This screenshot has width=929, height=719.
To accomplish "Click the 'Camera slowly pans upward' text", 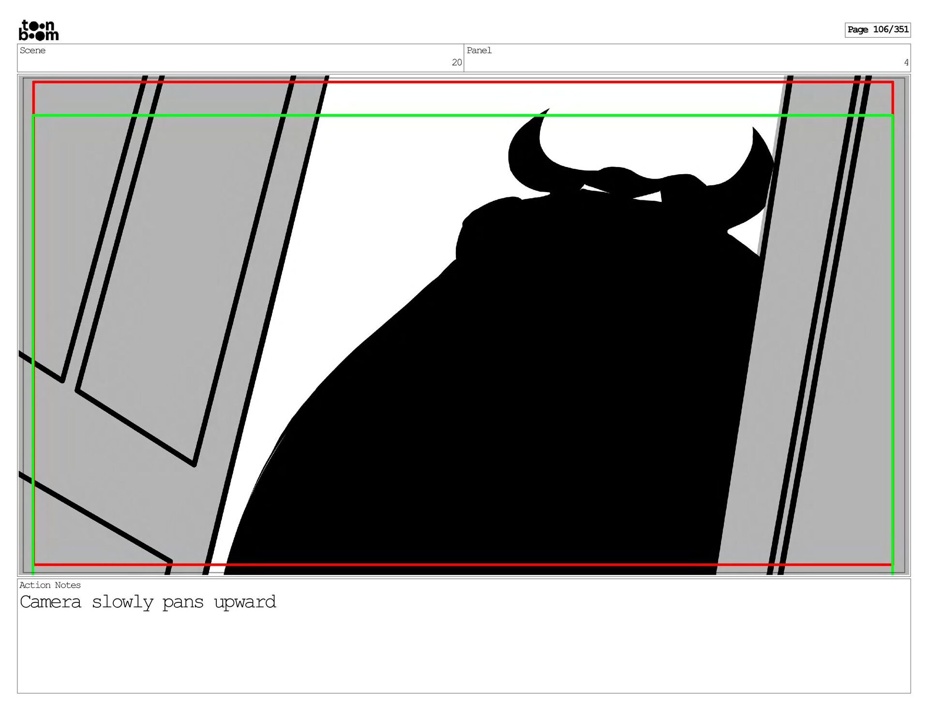I will coord(148,602).
